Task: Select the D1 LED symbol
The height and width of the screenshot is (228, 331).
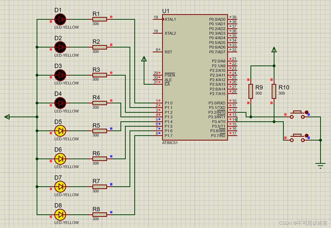Action: click(x=60, y=19)
